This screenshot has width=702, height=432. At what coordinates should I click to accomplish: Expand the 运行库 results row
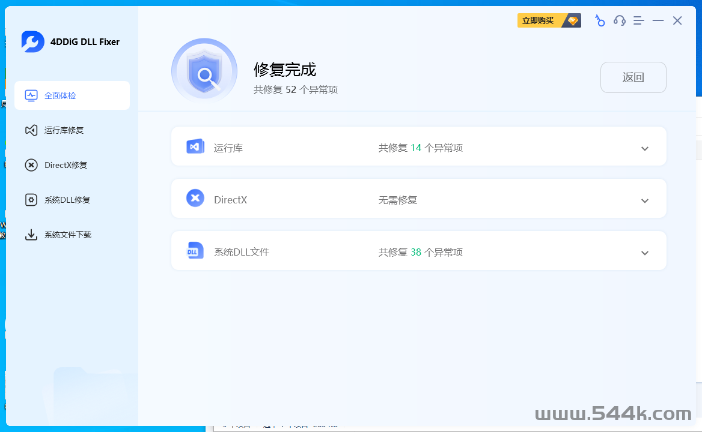pos(644,149)
